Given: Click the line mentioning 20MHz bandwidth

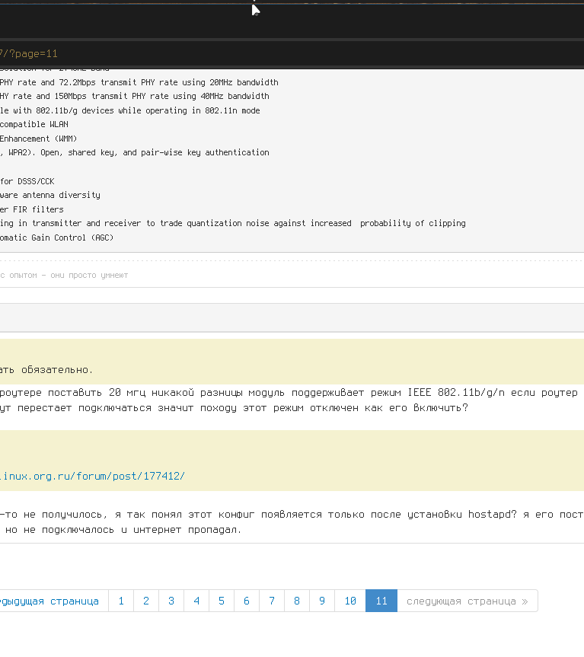Looking at the screenshot, I should pos(139,82).
